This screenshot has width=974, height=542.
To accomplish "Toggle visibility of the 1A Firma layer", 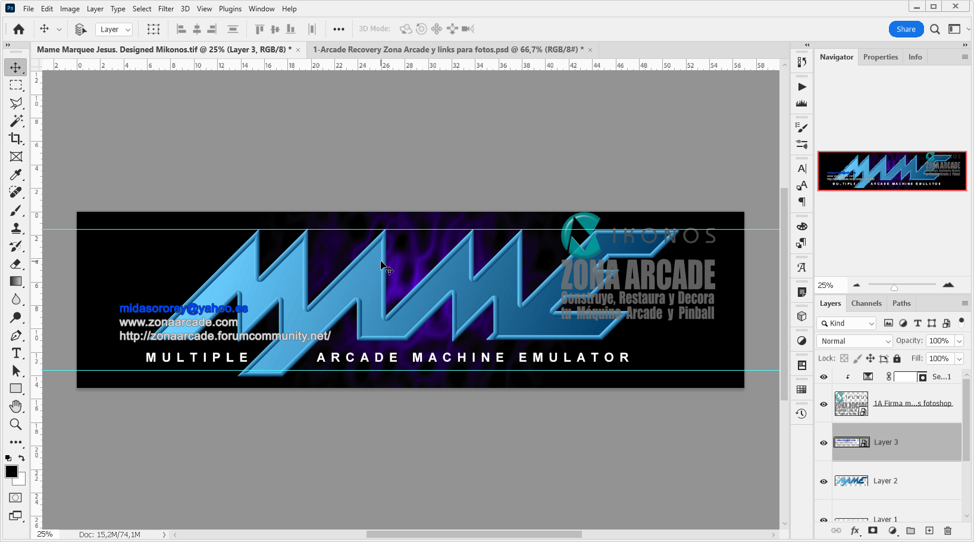I will [x=823, y=403].
